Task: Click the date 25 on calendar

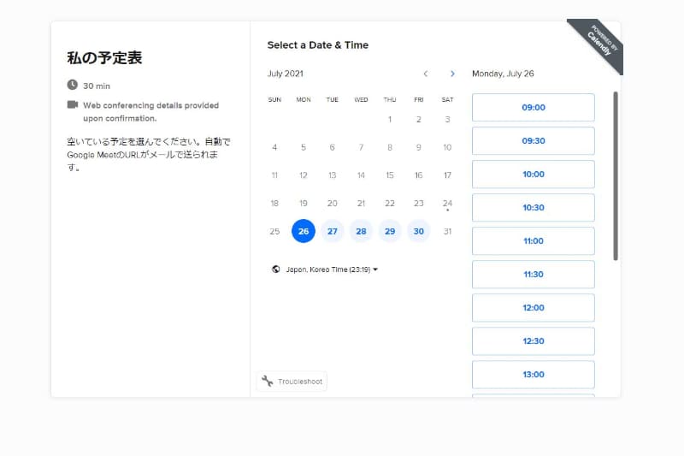Action: (x=274, y=231)
